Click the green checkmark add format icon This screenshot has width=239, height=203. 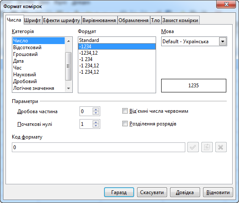click(193, 147)
